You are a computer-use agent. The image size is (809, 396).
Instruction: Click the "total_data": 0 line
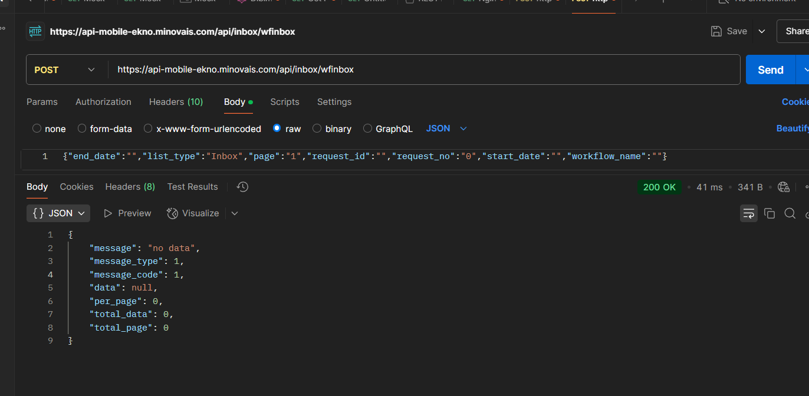click(x=131, y=314)
